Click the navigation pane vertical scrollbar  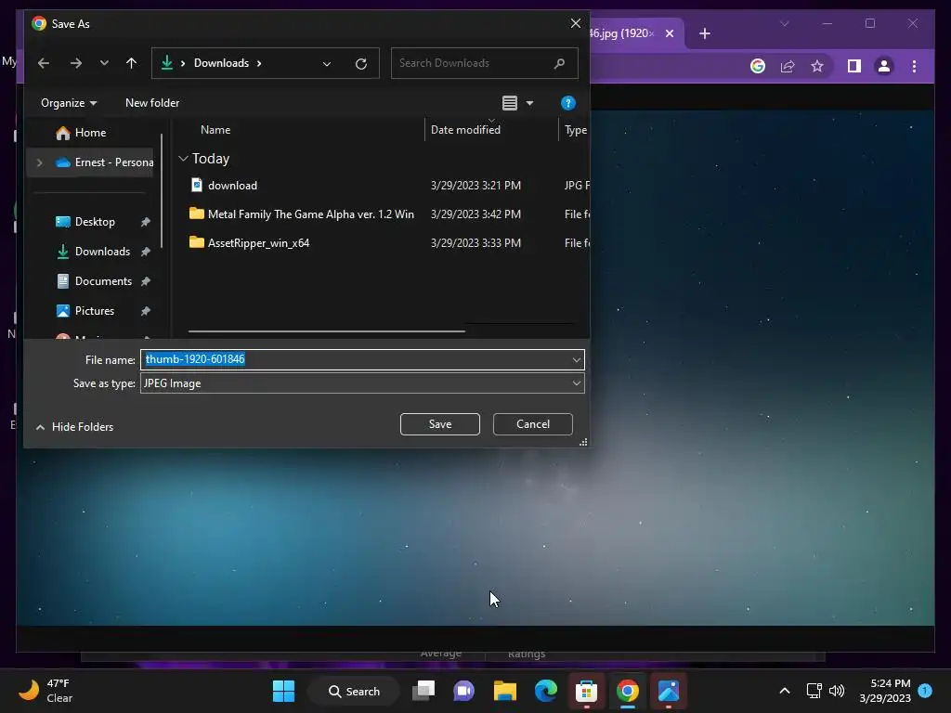pyautogui.click(x=162, y=191)
